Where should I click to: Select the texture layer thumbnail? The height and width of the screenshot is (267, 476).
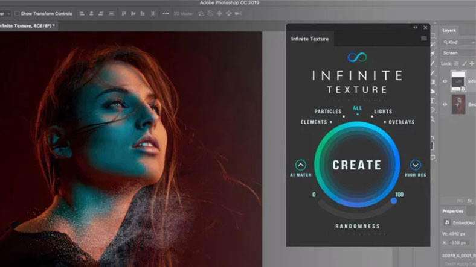(x=458, y=81)
